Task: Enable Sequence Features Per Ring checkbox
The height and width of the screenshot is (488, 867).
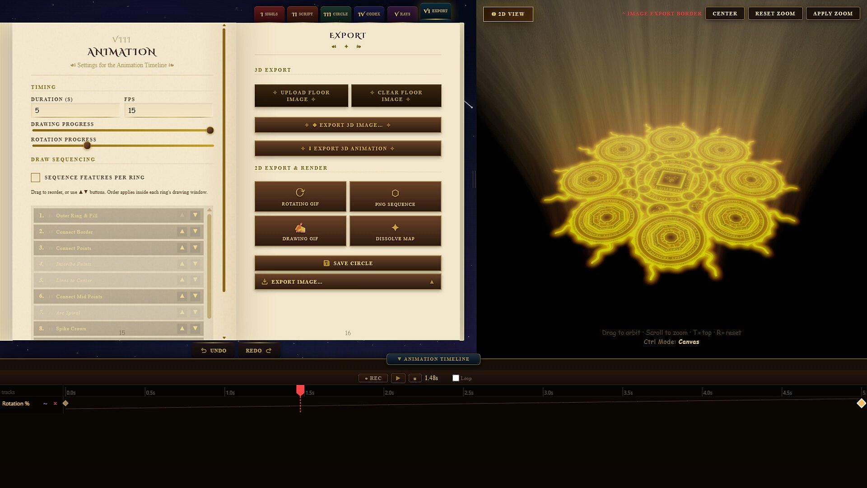Action: click(36, 178)
